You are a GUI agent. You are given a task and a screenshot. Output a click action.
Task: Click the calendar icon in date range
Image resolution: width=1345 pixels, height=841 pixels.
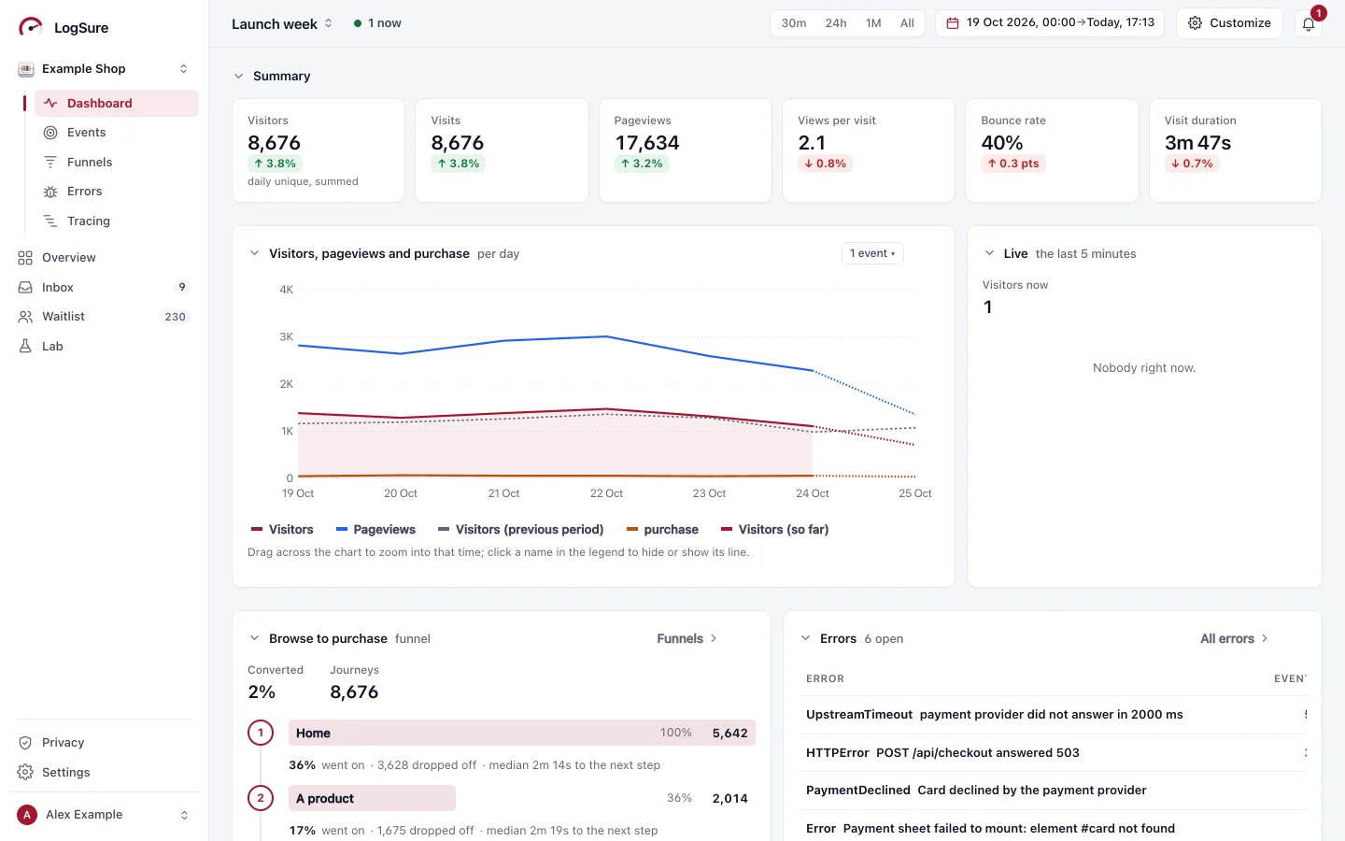[x=953, y=23]
